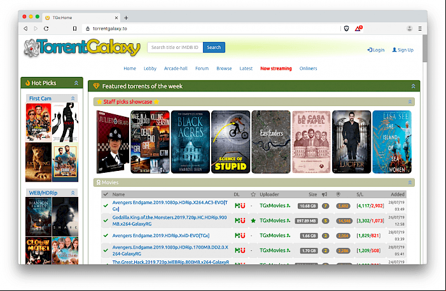The image size is (446, 291).
Task: Click download icon for Avengers Endgame 1700MB row
Action: coord(237,250)
